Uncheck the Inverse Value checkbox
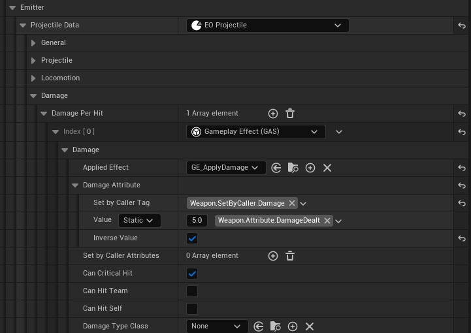The height and width of the screenshot is (333, 471). pos(192,238)
